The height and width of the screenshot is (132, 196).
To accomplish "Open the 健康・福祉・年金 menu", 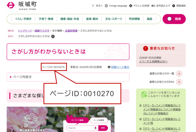I will pyautogui.click(x=70, y=19).
